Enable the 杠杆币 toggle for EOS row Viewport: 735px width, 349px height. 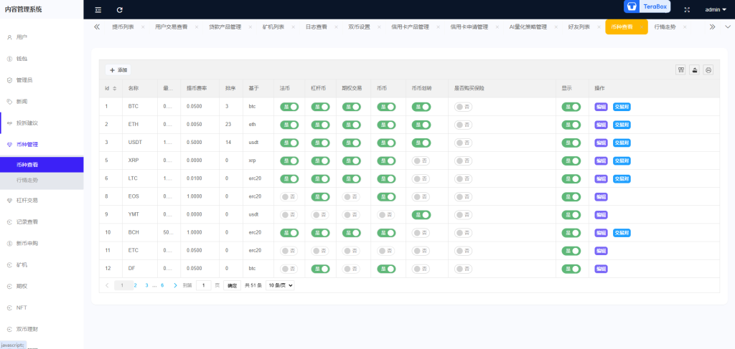tap(320, 196)
